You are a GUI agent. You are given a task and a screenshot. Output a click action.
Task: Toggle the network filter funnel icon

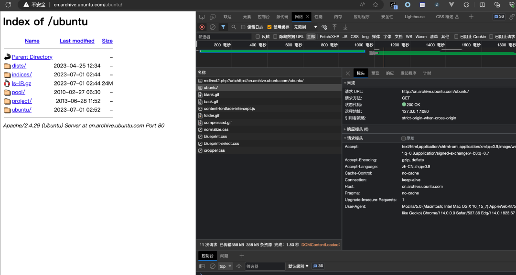[x=223, y=27]
